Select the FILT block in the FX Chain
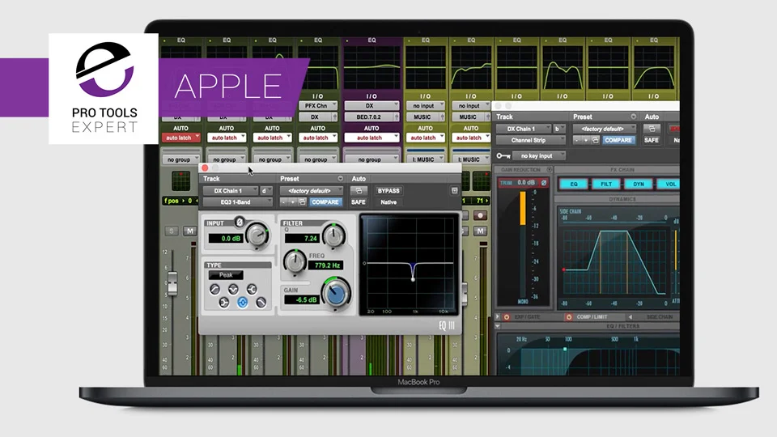Image resolution: width=777 pixels, height=437 pixels. (x=606, y=184)
